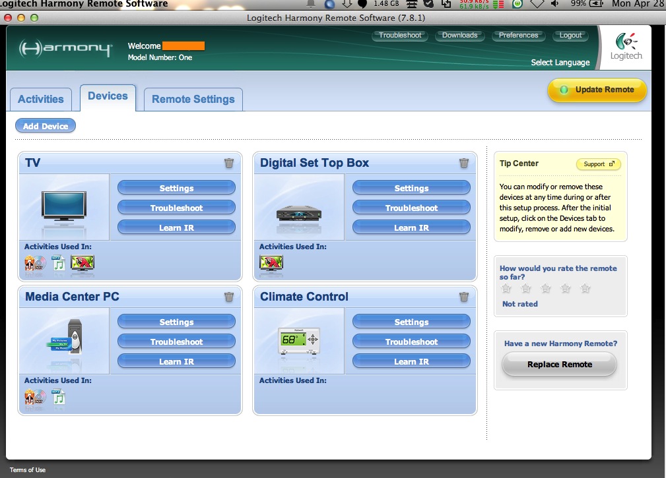
Task: Click the Logout button
Action: (570, 35)
